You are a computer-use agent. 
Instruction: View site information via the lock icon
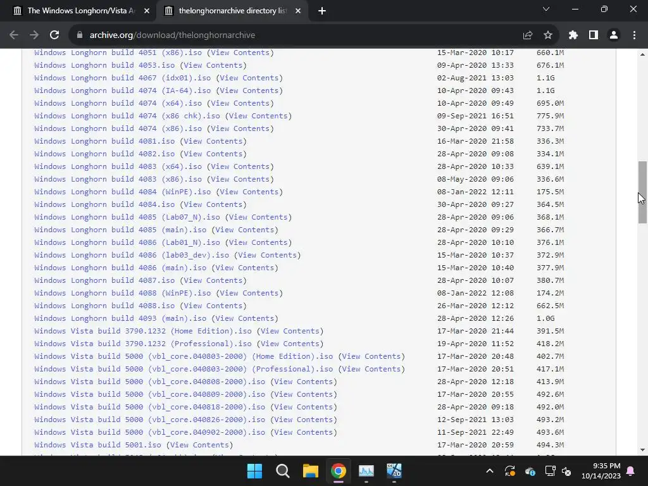click(80, 35)
